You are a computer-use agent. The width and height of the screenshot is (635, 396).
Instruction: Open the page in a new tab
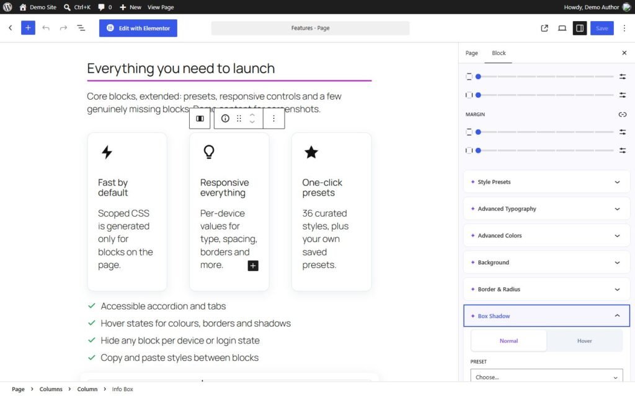[x=544, y=28]
